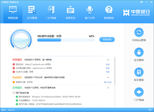
Task: Open the 信息发布 notice board icon
Action: [x=70, y=10]
